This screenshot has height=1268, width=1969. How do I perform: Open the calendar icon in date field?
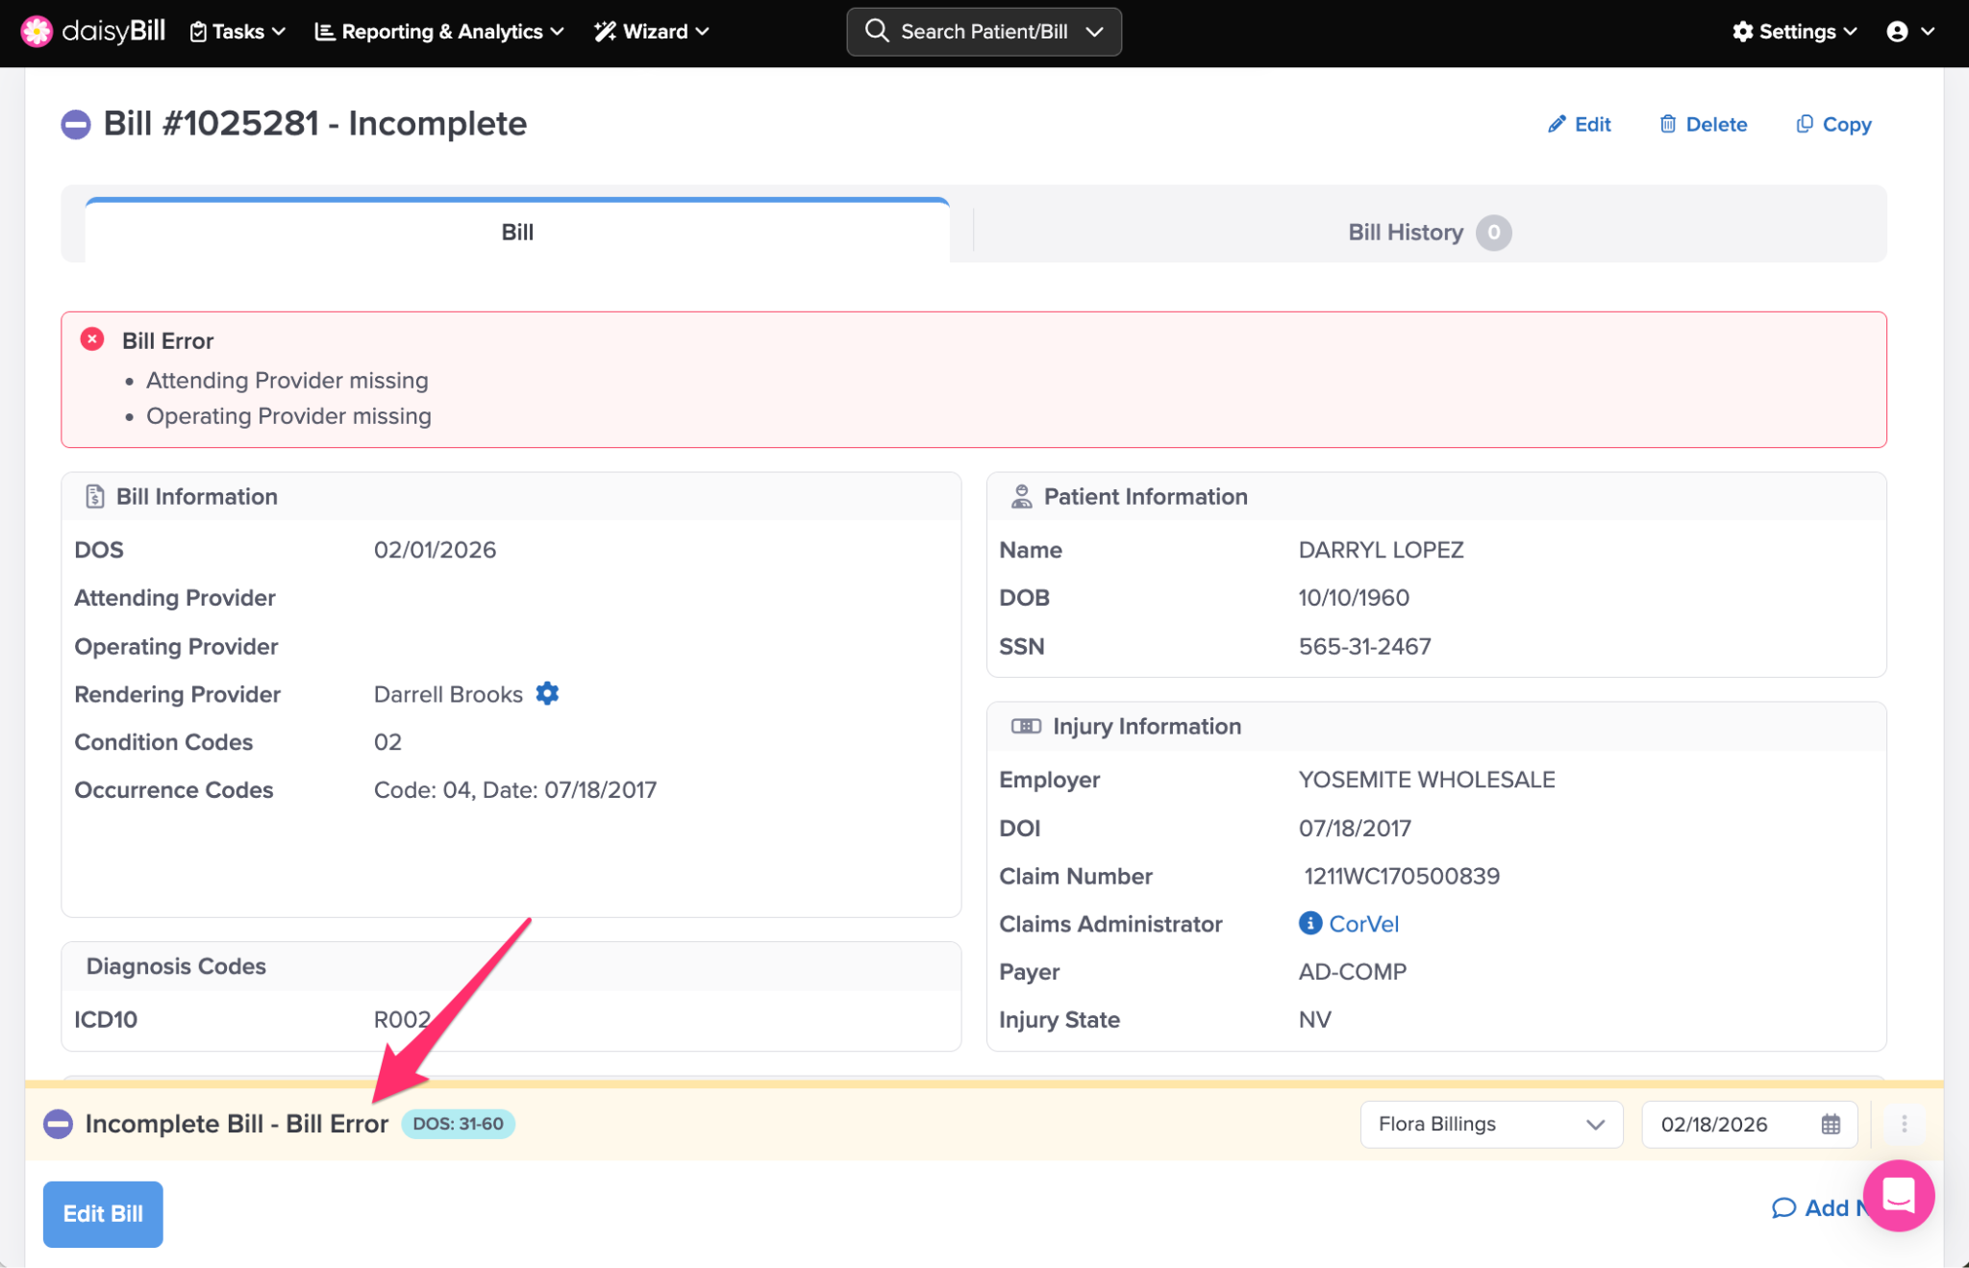click(x=1831, y=1124)
